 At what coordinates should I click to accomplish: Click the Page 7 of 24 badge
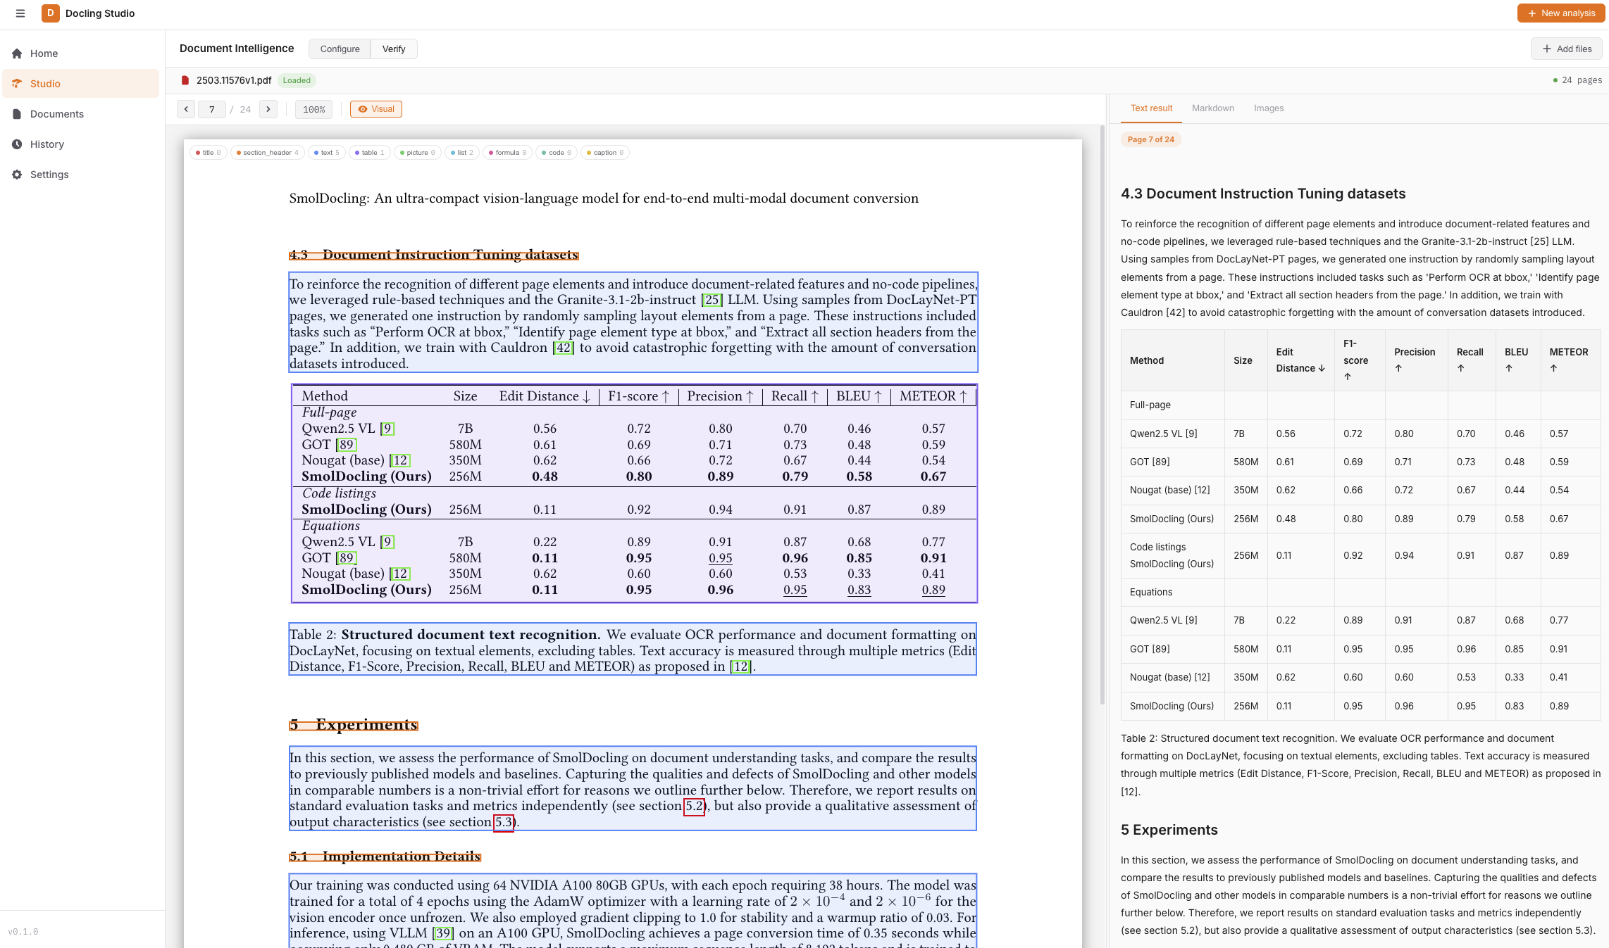click(1151, 139)
